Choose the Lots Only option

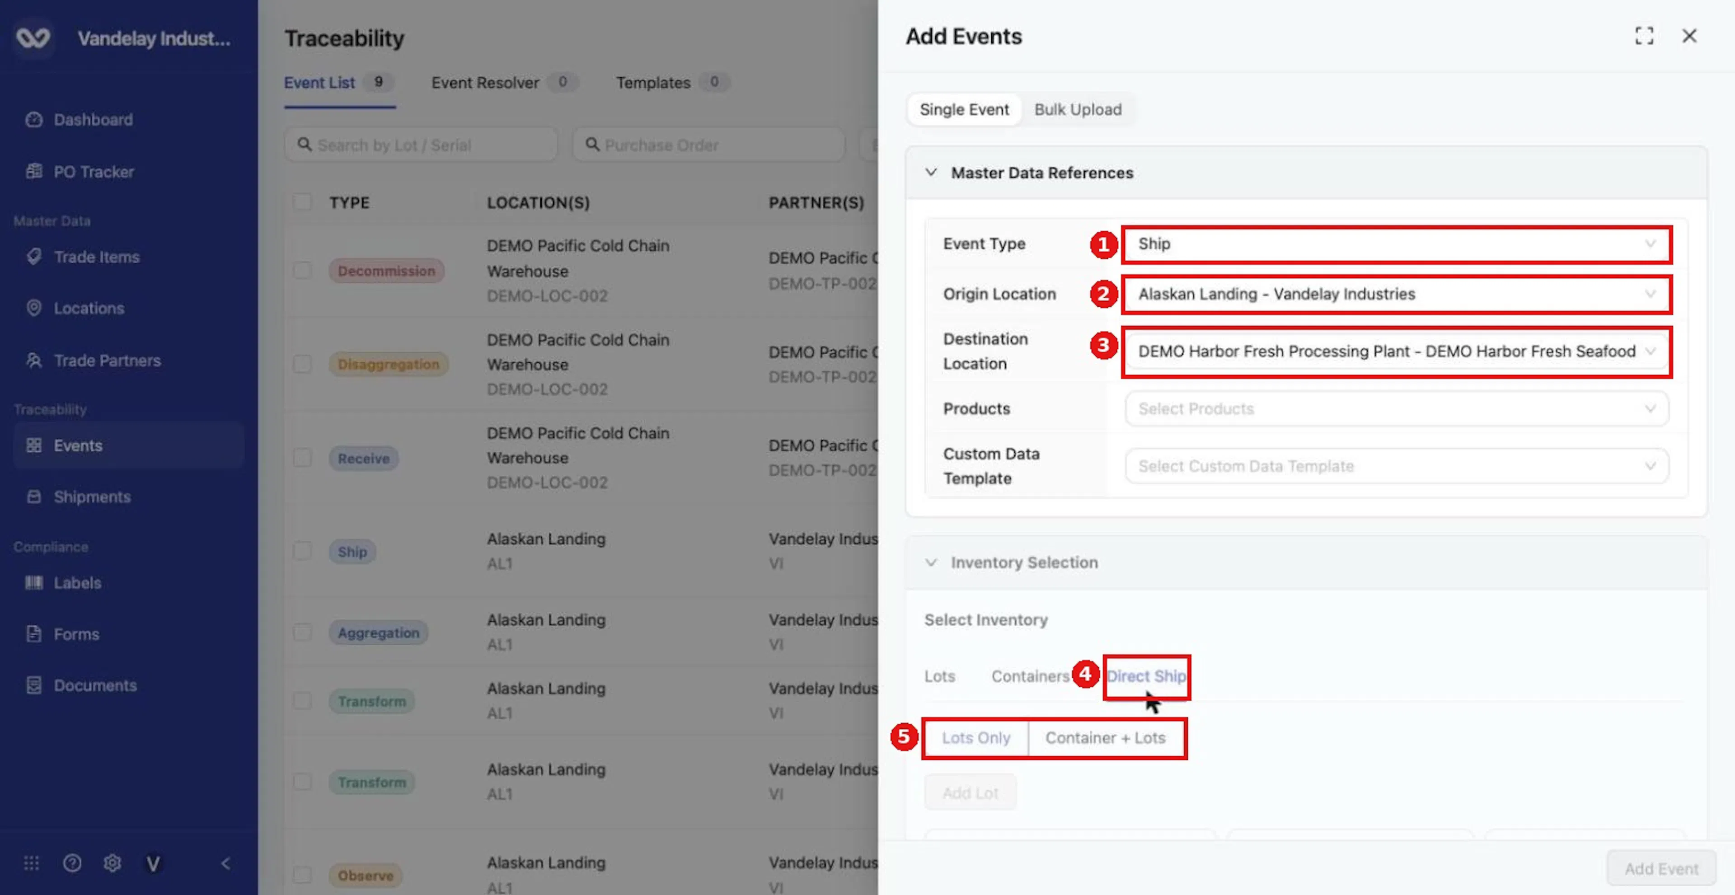(x=976, y=738)
